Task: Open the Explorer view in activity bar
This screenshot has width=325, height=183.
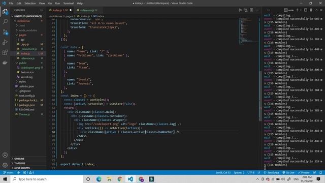Action: click(x=5, y=12)
